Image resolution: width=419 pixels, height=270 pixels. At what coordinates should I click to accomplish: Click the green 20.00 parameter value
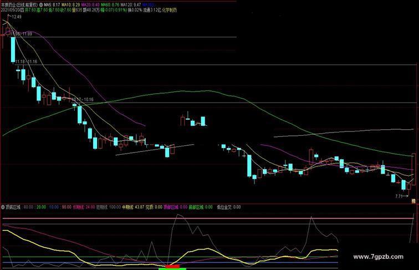pos(41,207)
